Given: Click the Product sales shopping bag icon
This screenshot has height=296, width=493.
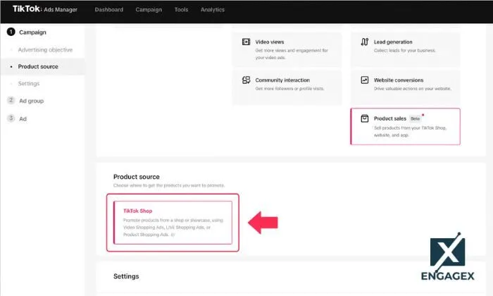Looking at the screenshot, I should (364, 118).
